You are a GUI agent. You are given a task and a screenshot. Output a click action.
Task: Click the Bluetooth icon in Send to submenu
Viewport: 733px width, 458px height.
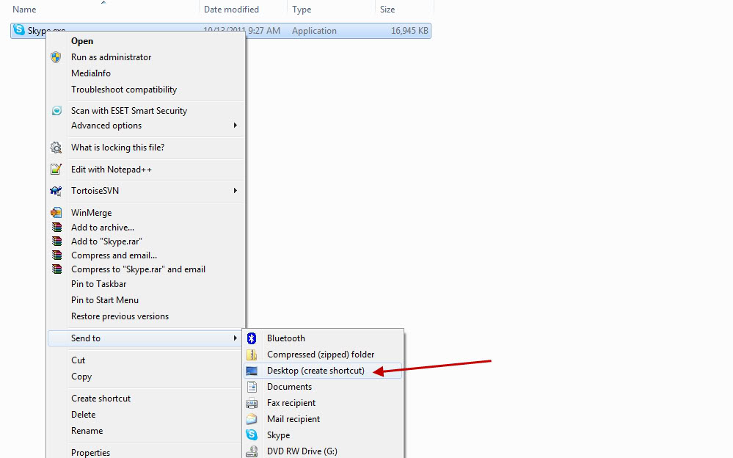click(252, 338)
